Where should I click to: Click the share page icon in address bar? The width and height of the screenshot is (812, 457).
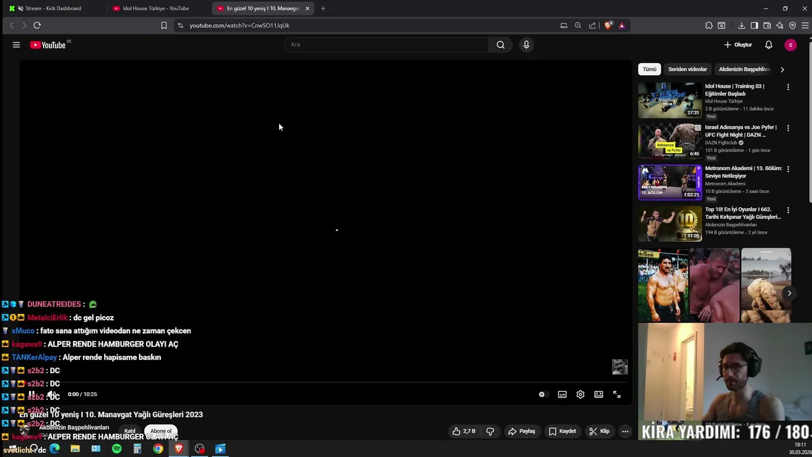coord(593,25)
